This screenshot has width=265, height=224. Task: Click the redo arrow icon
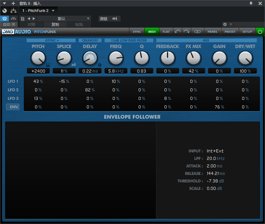[186, 32]
